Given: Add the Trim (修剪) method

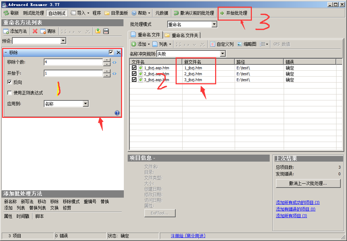Looking at the screenshot, I should 67,208.
